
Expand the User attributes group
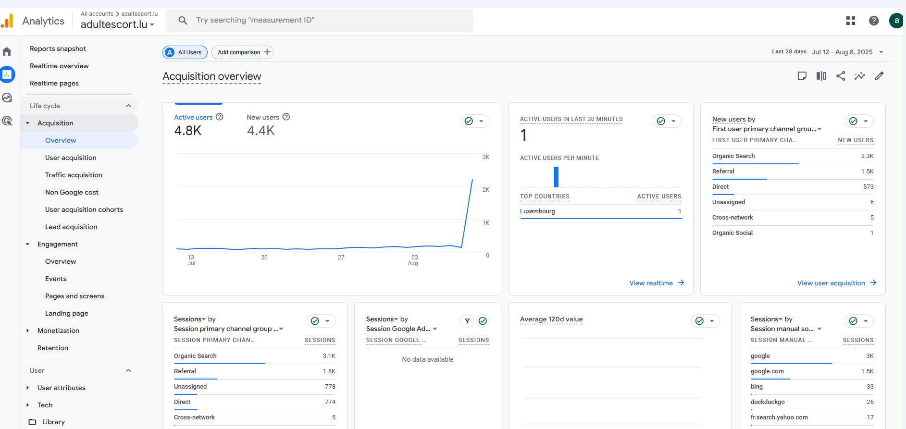click(x=27, y=388)
